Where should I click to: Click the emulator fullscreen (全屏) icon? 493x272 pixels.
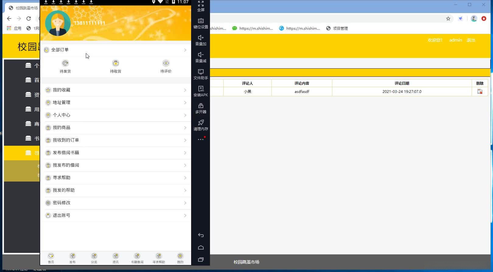tap(201, 4)
